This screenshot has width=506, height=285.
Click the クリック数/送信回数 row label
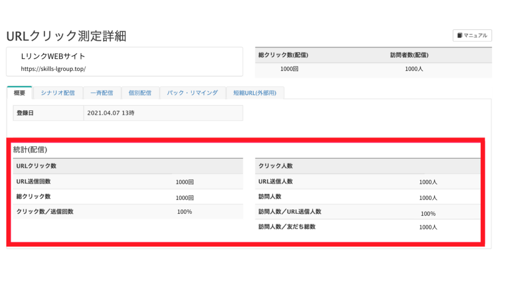tap(45, 211)
